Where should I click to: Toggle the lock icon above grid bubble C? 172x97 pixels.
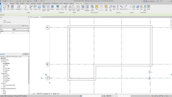point(46,75)
